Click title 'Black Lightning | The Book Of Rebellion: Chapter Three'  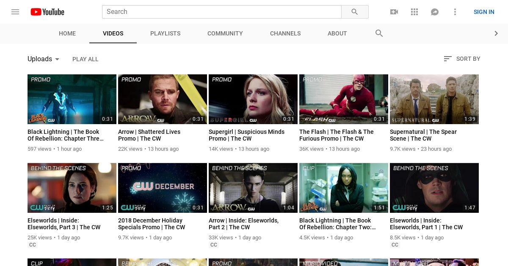(66, 135)
